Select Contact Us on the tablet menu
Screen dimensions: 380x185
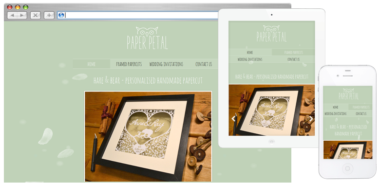(293, 59)
